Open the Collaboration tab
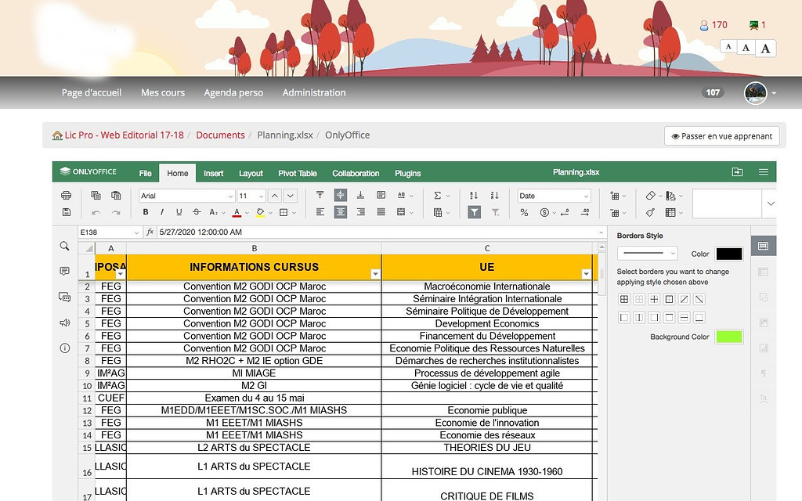This screenshot has height=501, width=802. coord(356,173)
